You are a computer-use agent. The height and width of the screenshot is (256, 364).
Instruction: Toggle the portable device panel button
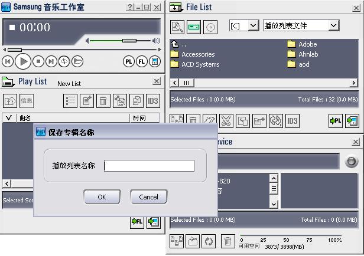[x=155, y=61]
